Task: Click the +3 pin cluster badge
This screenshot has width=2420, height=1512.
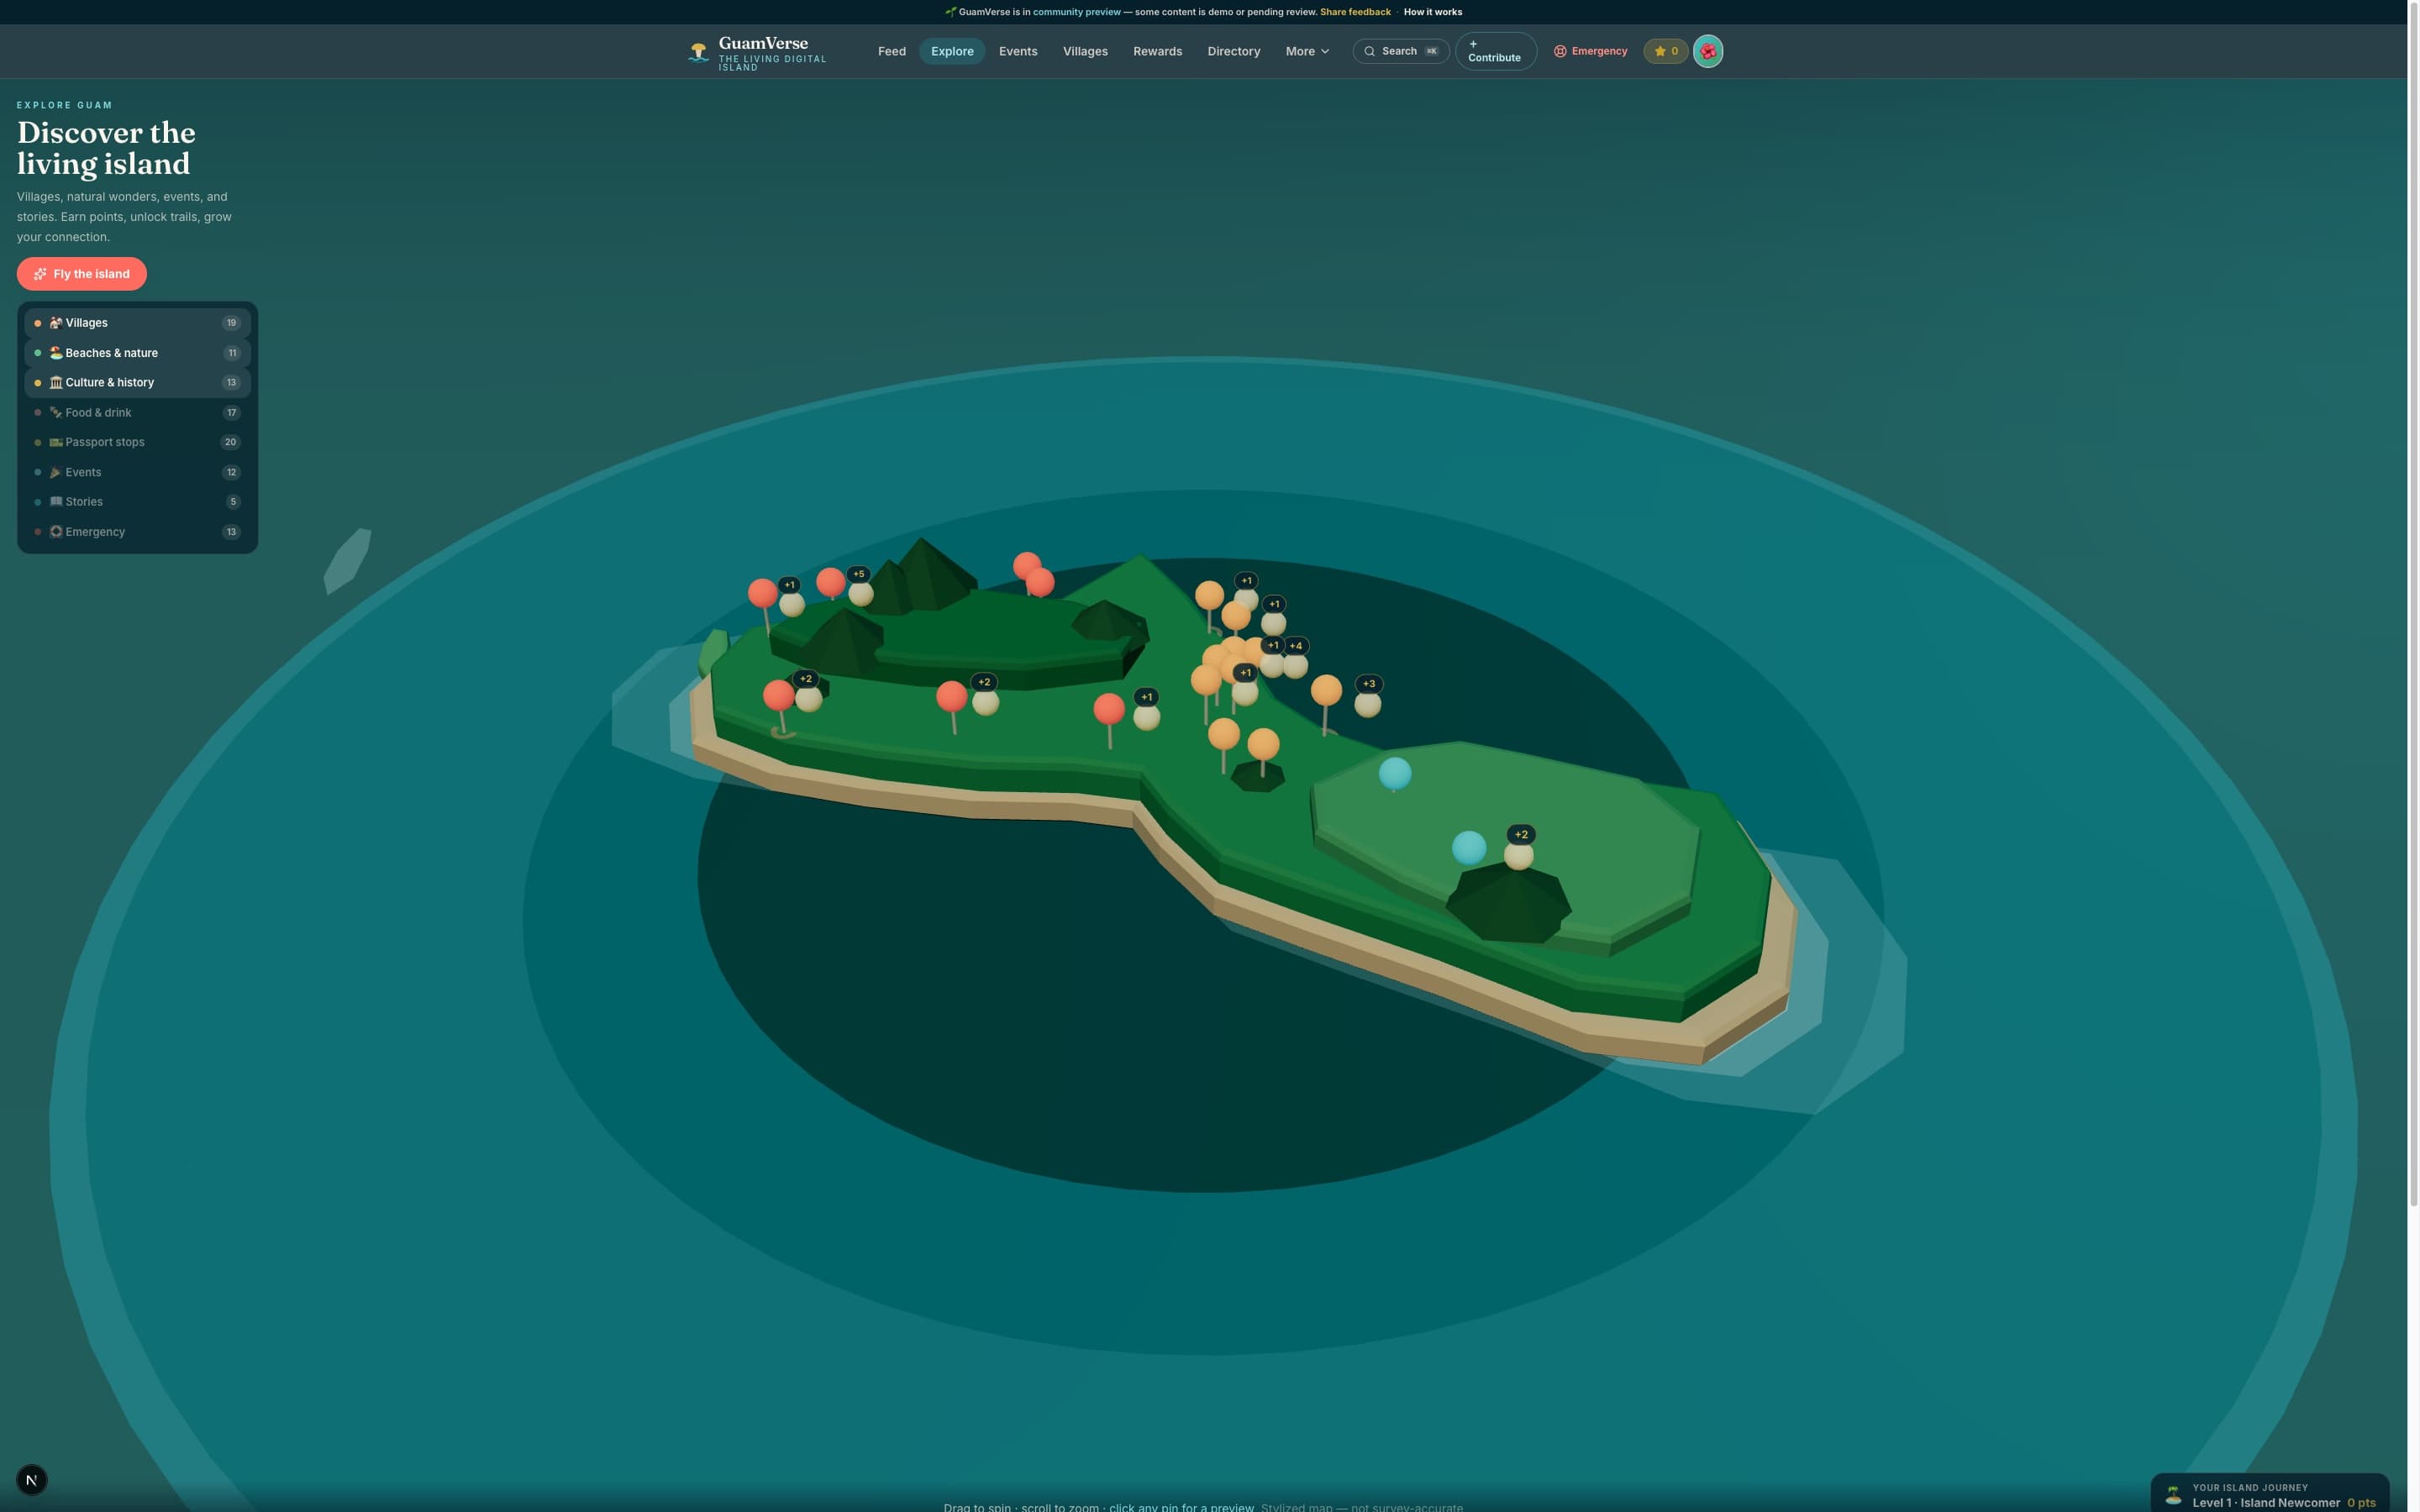Action: coord(1369,684)
